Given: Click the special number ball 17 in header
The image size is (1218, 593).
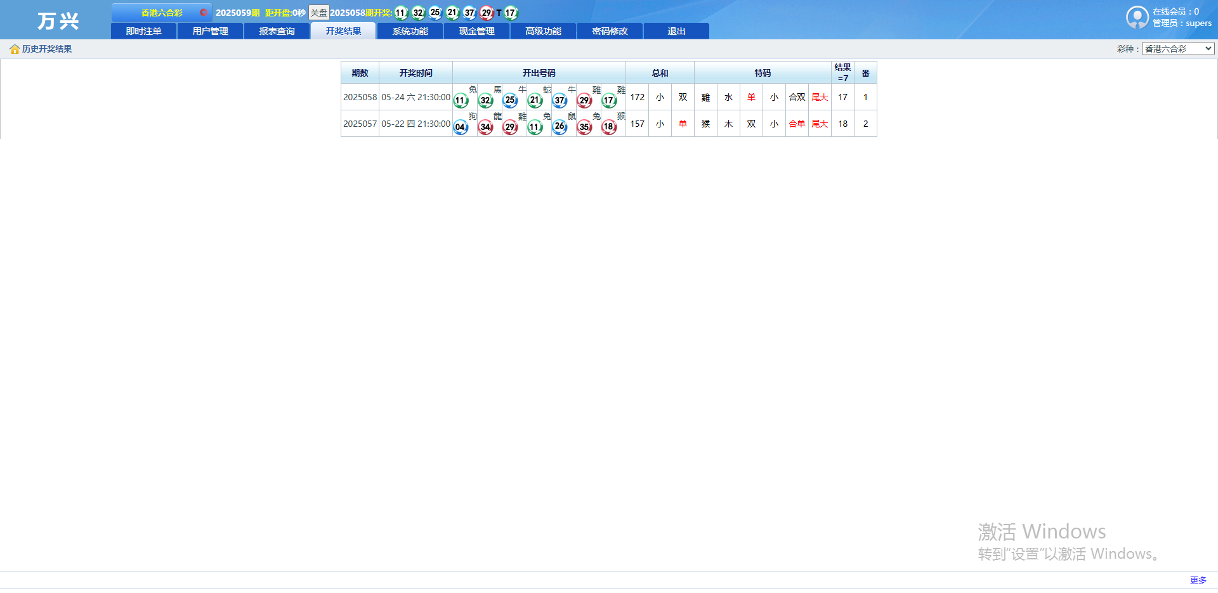Looking at the screenshot, I should (x=511, y=13).
